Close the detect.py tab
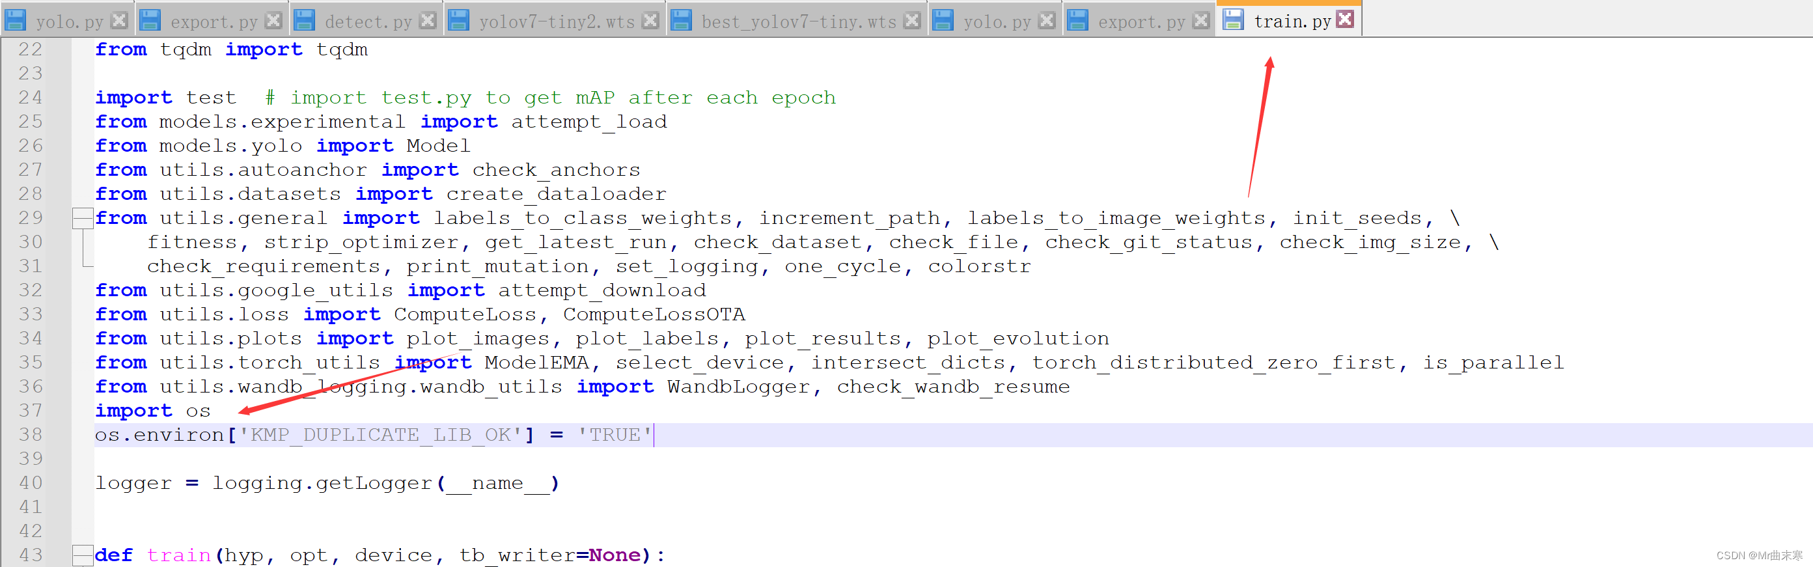1813x567 pixels. point(427,20)
